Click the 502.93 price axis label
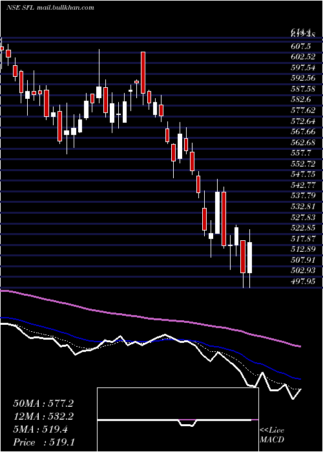The width and height of the screenshot is (323, 452). pyautogui.click(x=303, y=271)
